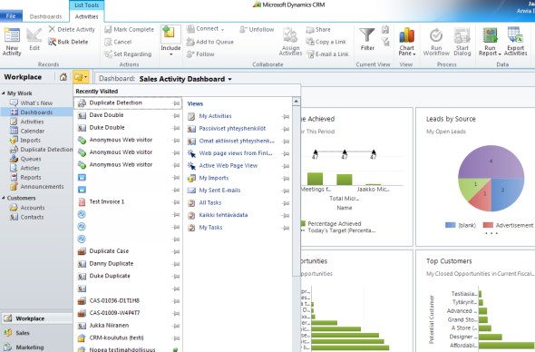Click the scroll up arrow in Views list
This screenshot has height=352, width=535.
tap(296, 102)
